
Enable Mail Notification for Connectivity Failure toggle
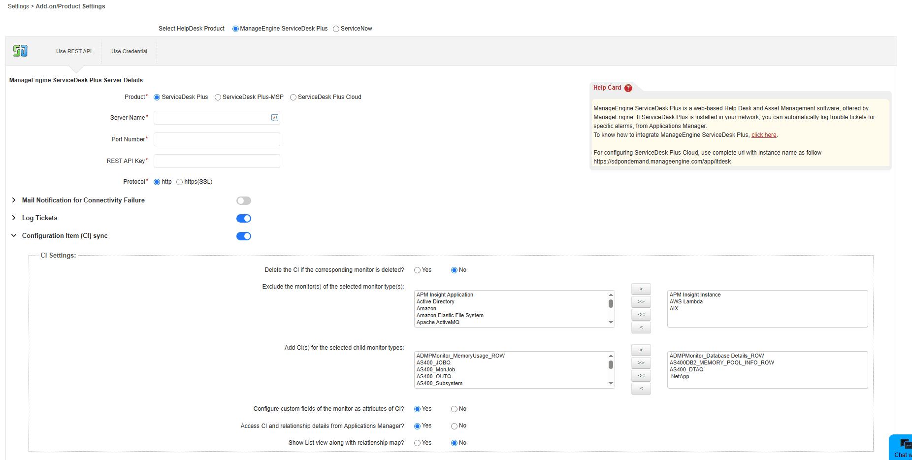coord(243,200)
